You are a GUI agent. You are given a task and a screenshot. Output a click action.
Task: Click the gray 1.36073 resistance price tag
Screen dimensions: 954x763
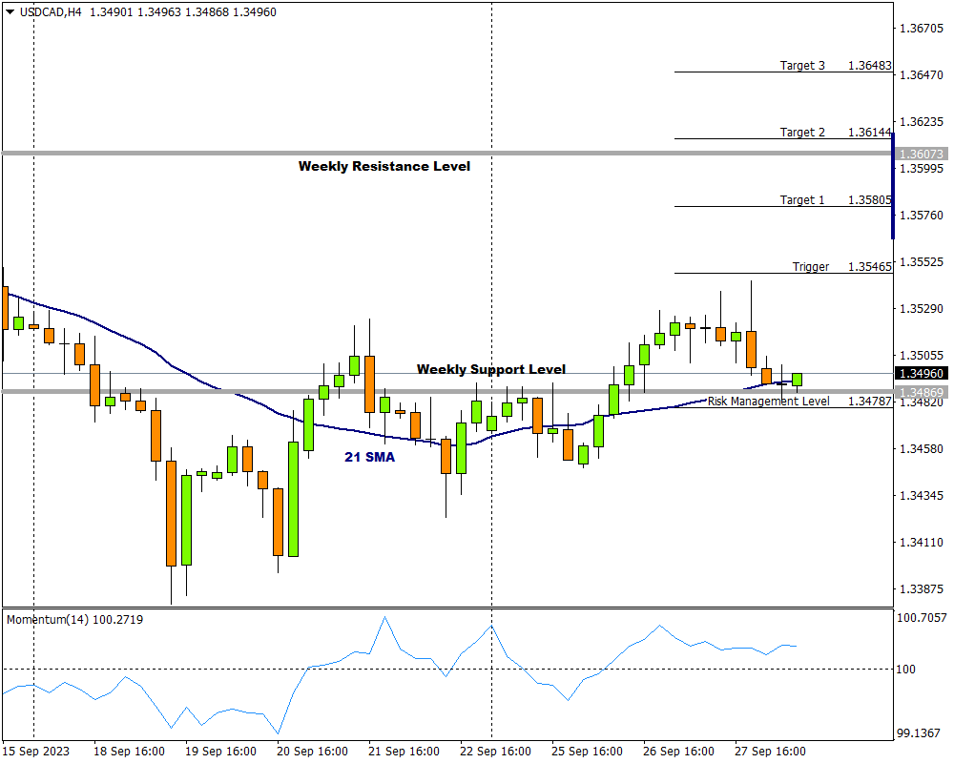coord(922,154)
